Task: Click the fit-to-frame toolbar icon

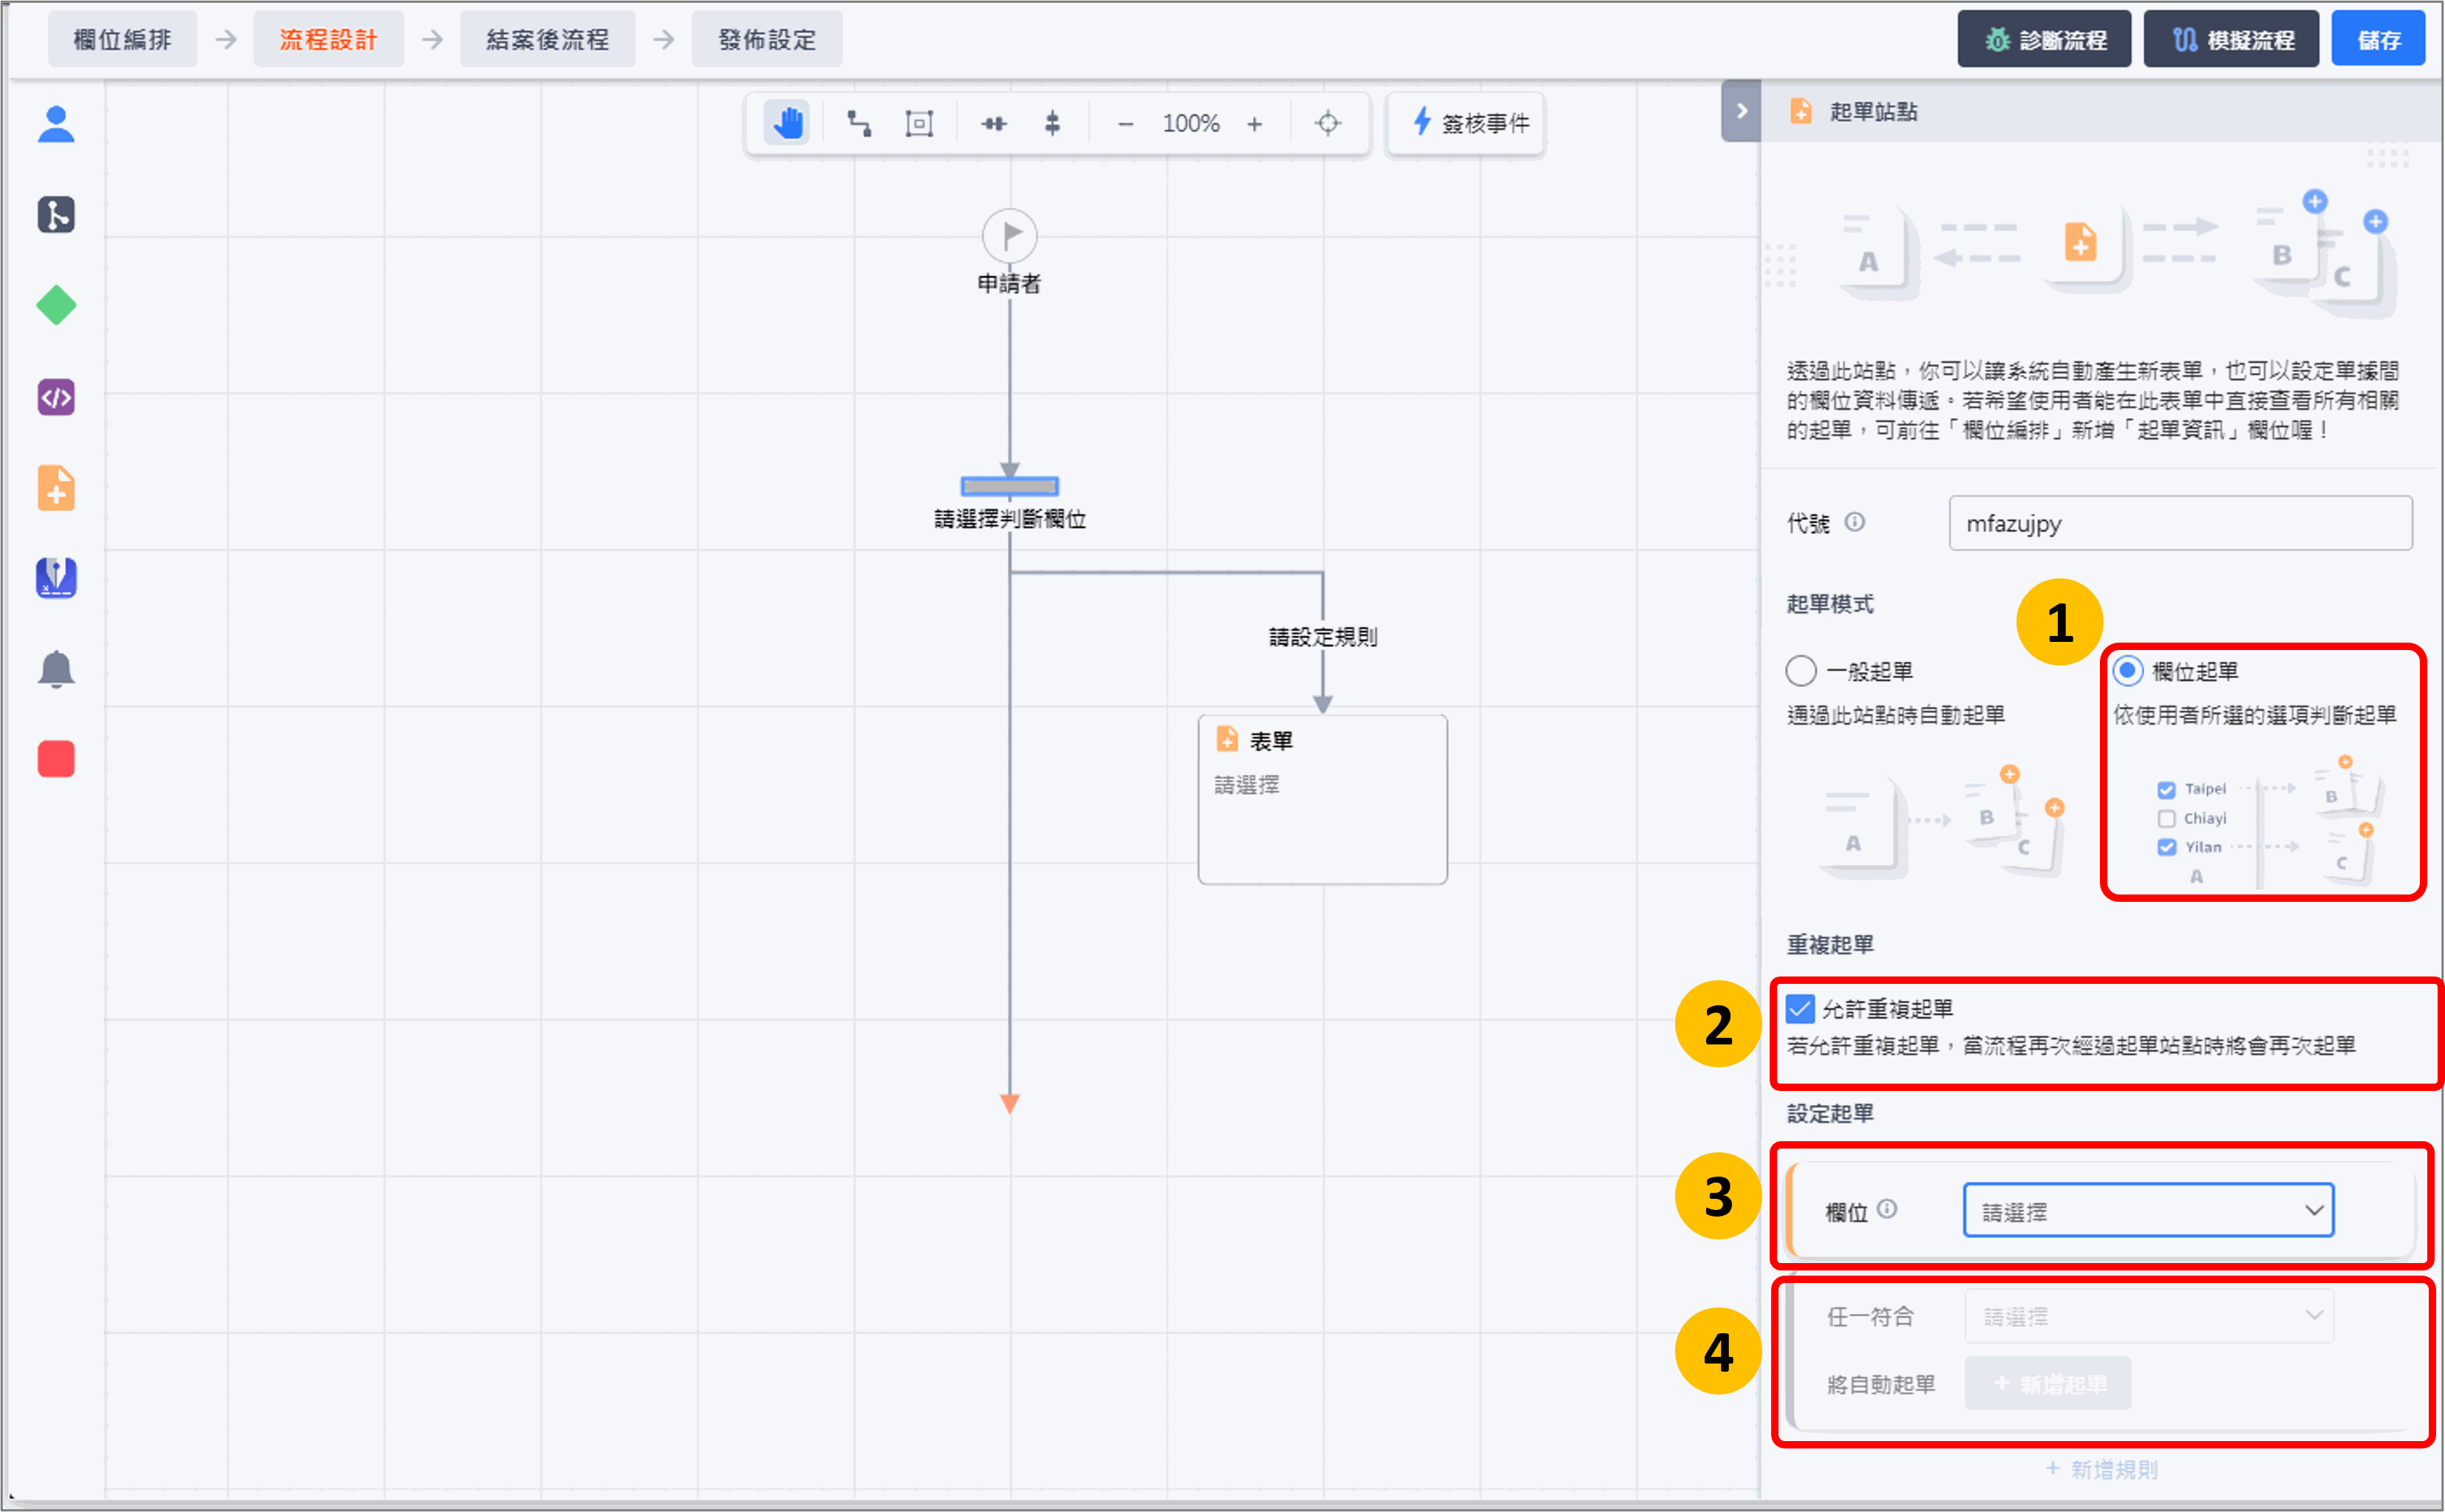Action: point(918,123)
